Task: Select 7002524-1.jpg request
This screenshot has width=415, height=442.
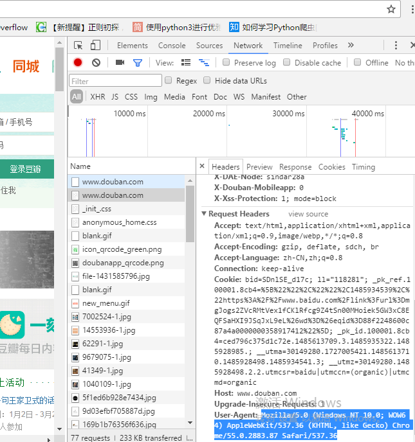Action: click(126, 317)
